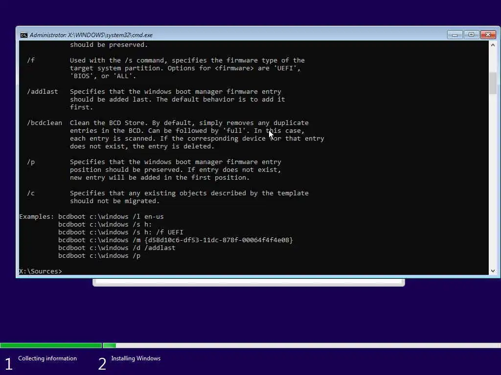Click the 'Examples:' label text
This screenshot has height=375, width=501.
[x=37, y=216]
